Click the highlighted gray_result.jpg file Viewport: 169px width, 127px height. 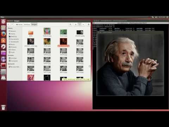63,42
